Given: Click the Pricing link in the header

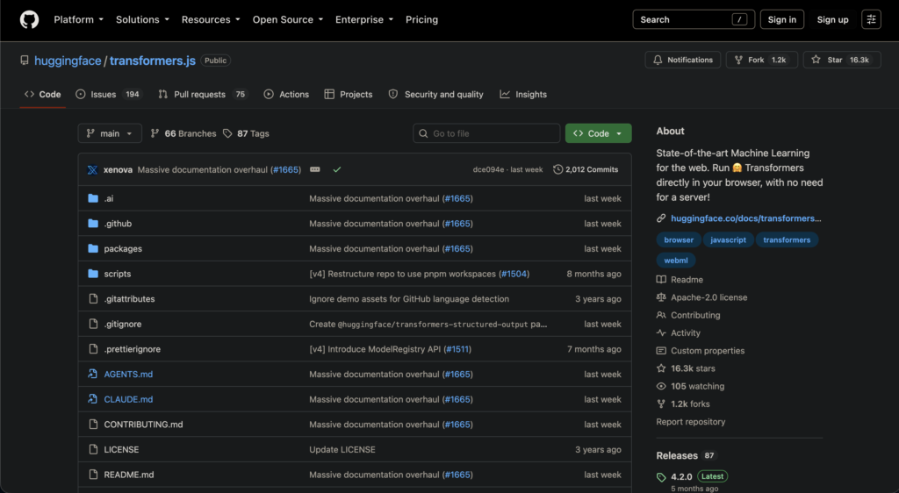Looking at the screenshot, I should coord(421,19).
